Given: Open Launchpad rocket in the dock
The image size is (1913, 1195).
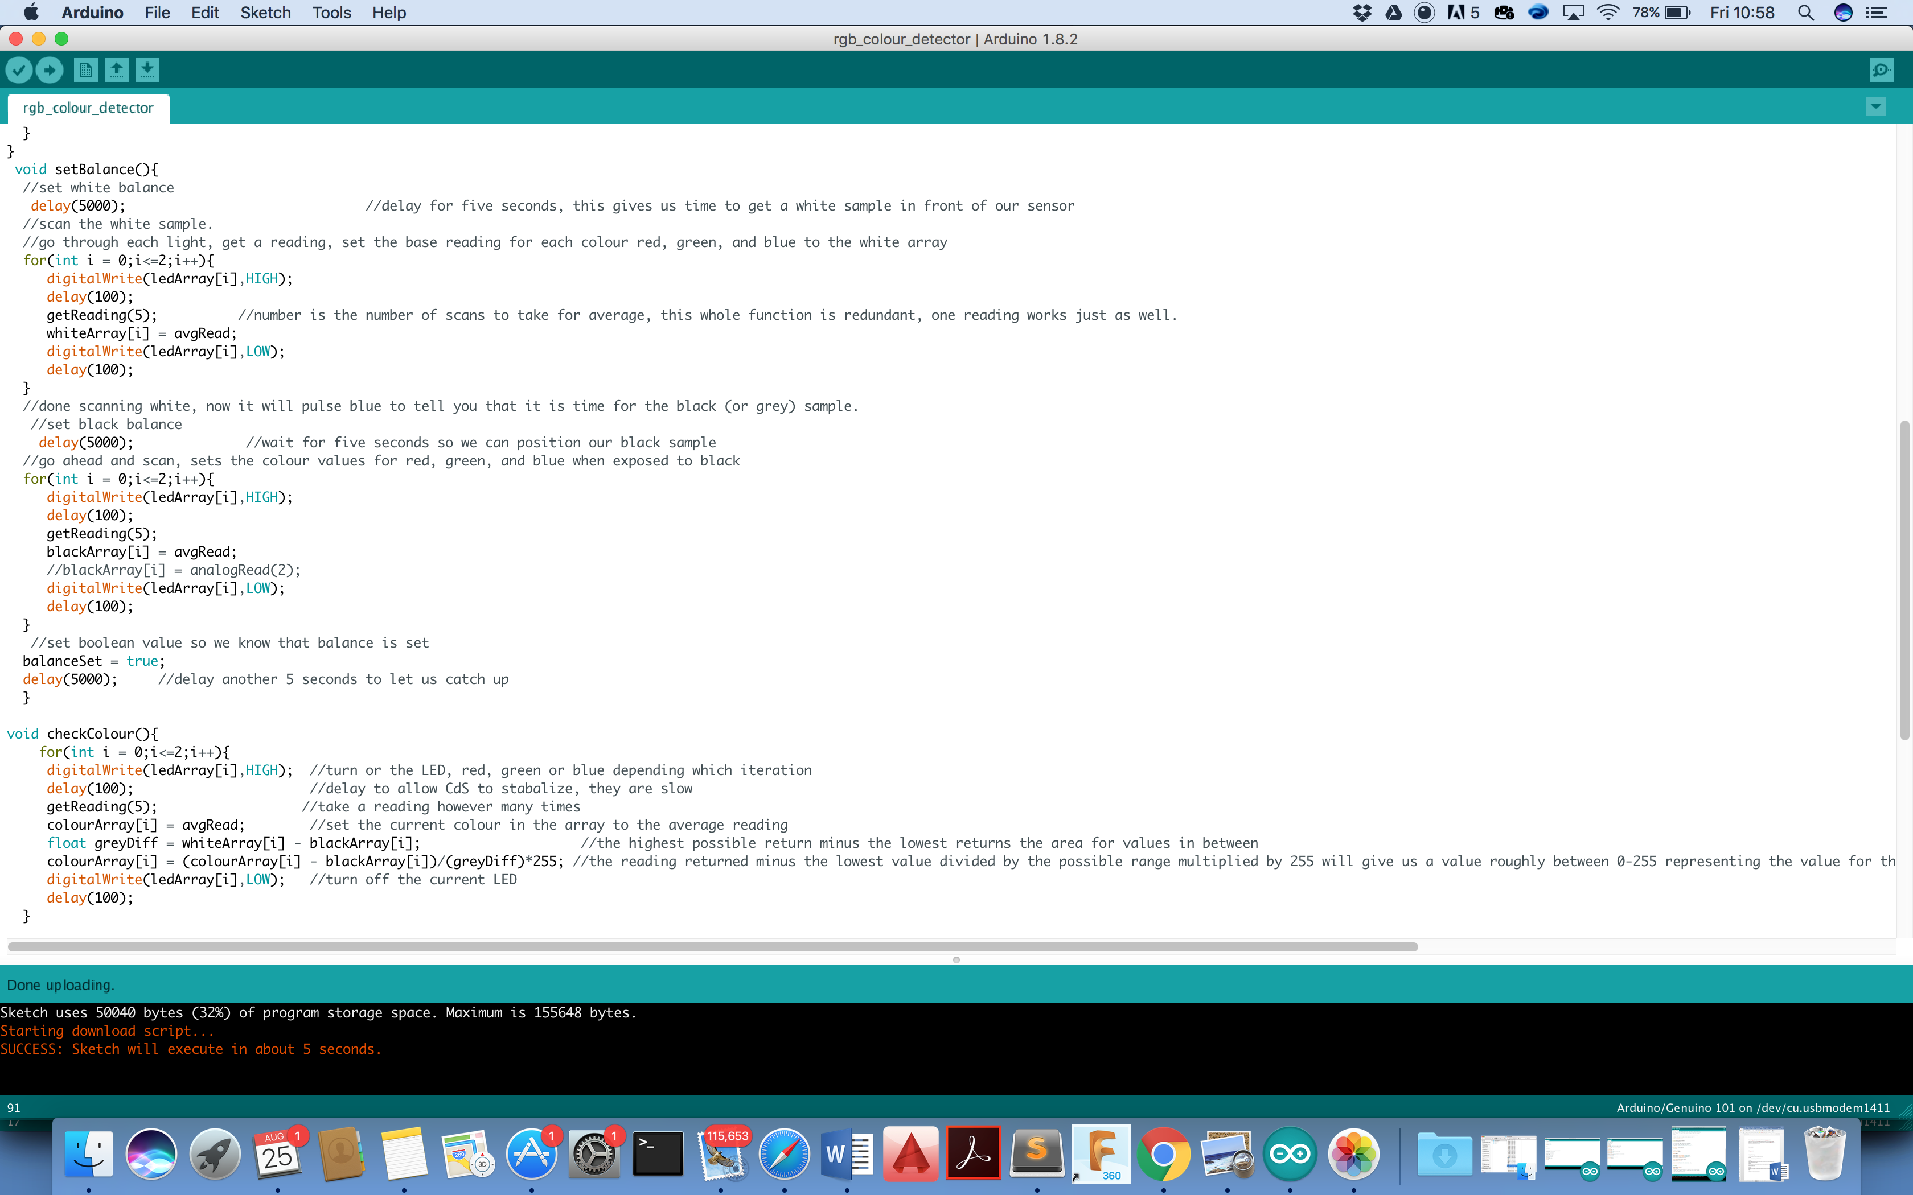Looking at the screenshot, I should coord(214,1155).
